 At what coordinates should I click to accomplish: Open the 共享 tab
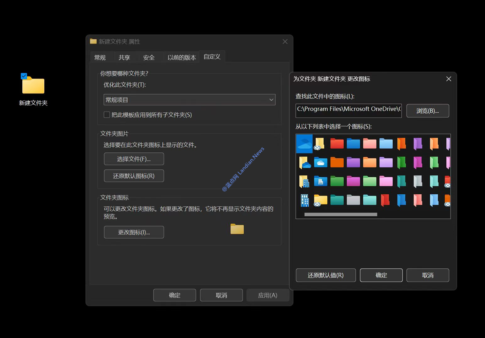(124, 57)
